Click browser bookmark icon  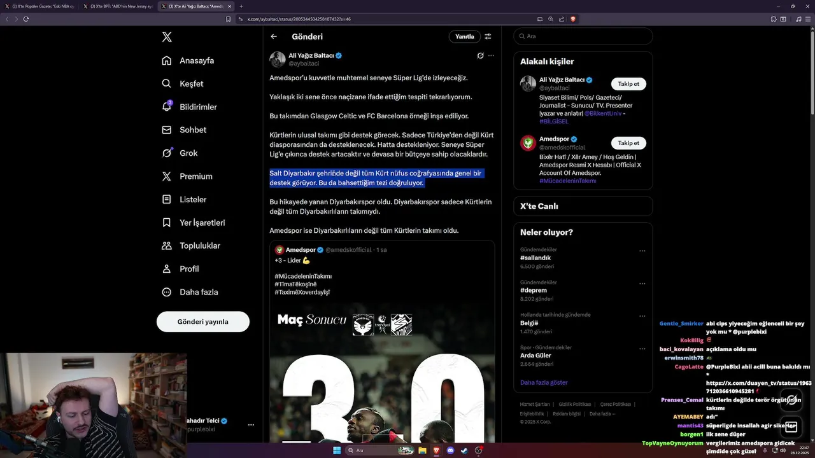coord(228,19)
